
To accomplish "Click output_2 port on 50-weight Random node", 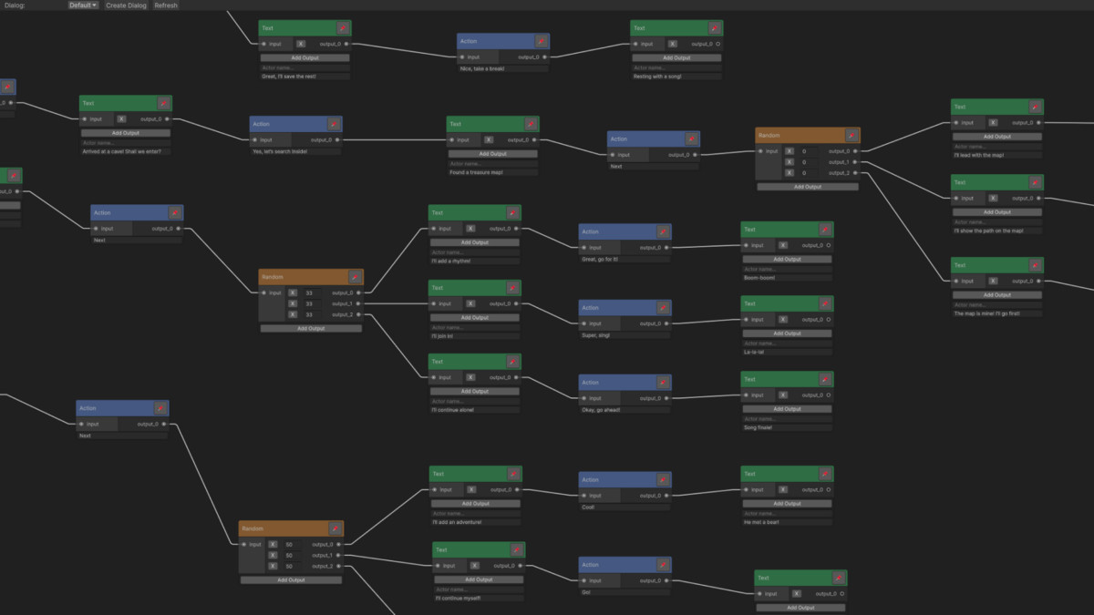I will point(338,567).
